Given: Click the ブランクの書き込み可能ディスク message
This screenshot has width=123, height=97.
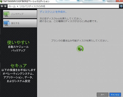Looking at the screenshot, I should pos(80,41).
